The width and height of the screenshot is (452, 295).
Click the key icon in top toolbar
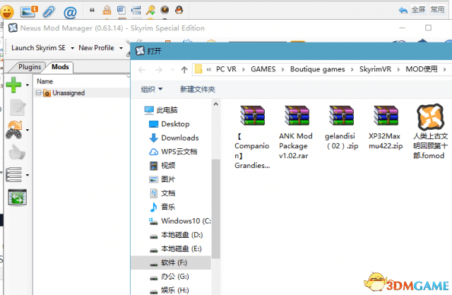[150, 10]
